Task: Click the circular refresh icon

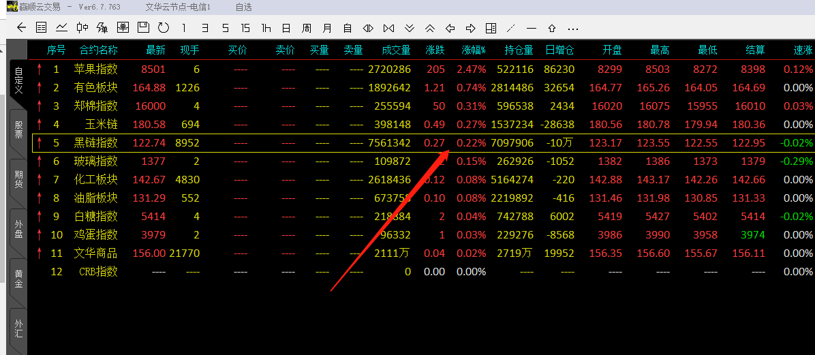Action: coord(164,28)
